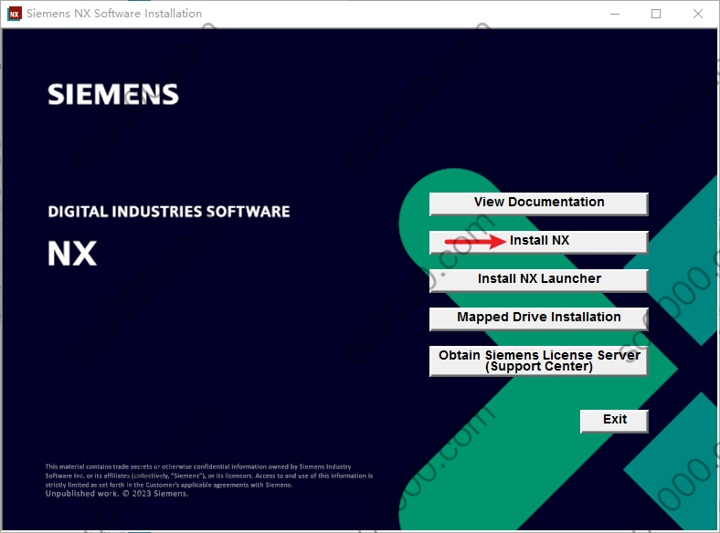Open Obtain Siemens License Server (Support Center)
720x533 pixels.
click(x=538, y=361)
